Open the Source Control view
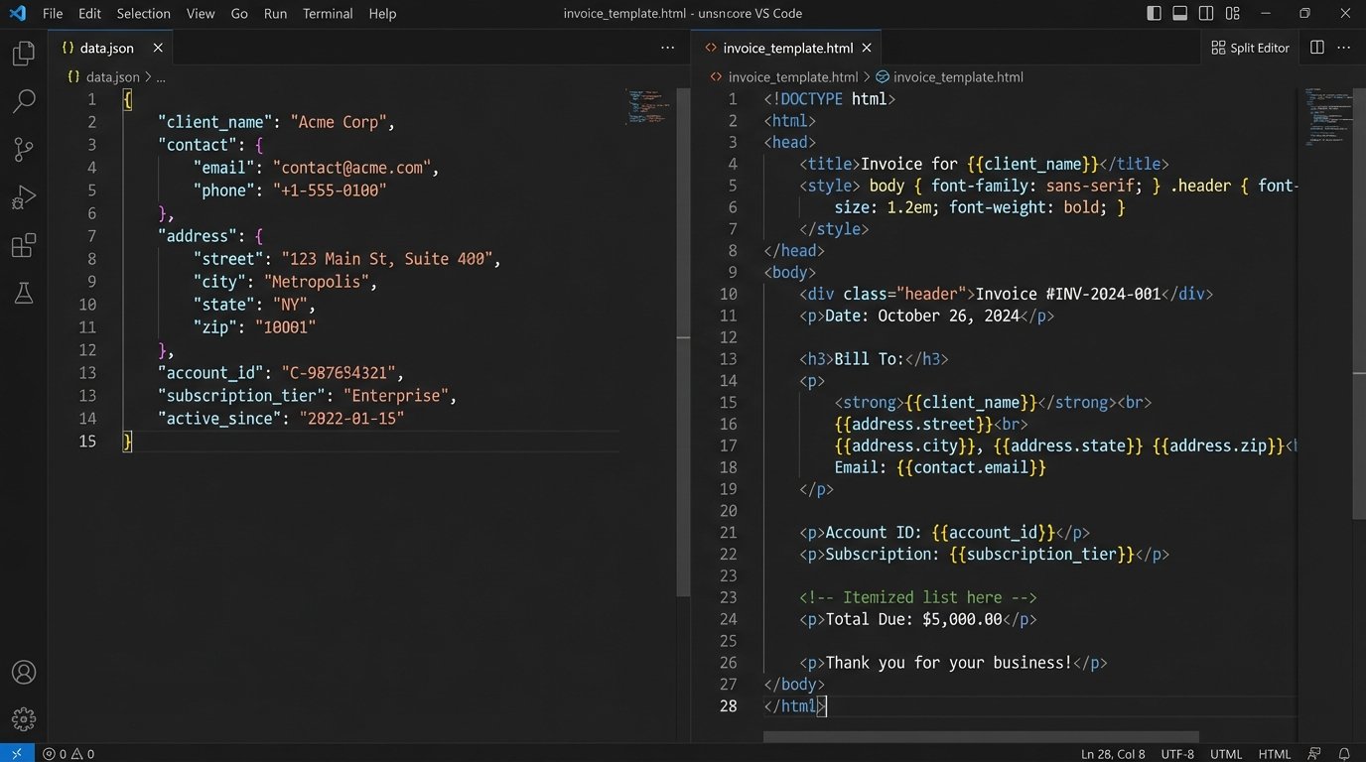This screenshot has width=1366, height=762. (x=24, y=149)
